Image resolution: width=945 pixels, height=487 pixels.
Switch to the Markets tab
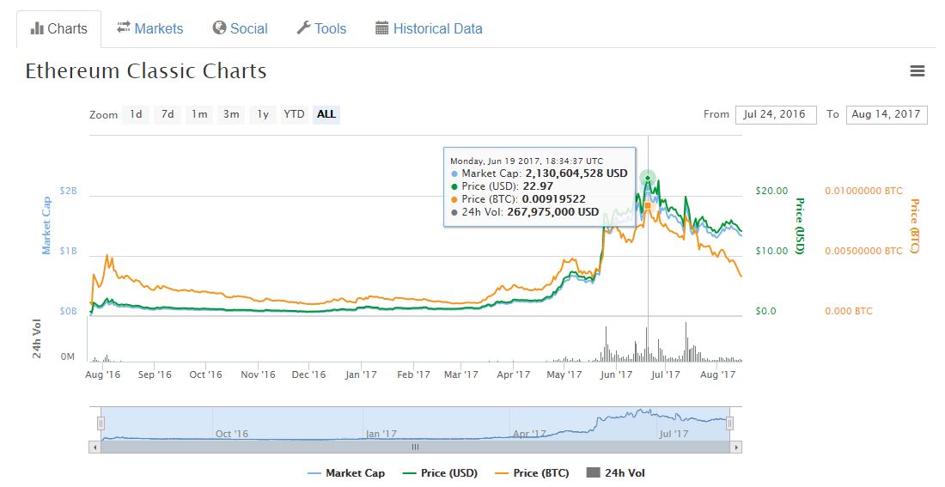pyautogui.click(x=149, y=28)
